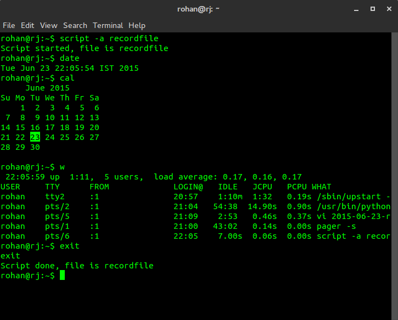The height and width of the screenshot is (320, 398).
Task: Click the 'tty2' terminal entry
Action: (x=55, y=197)
